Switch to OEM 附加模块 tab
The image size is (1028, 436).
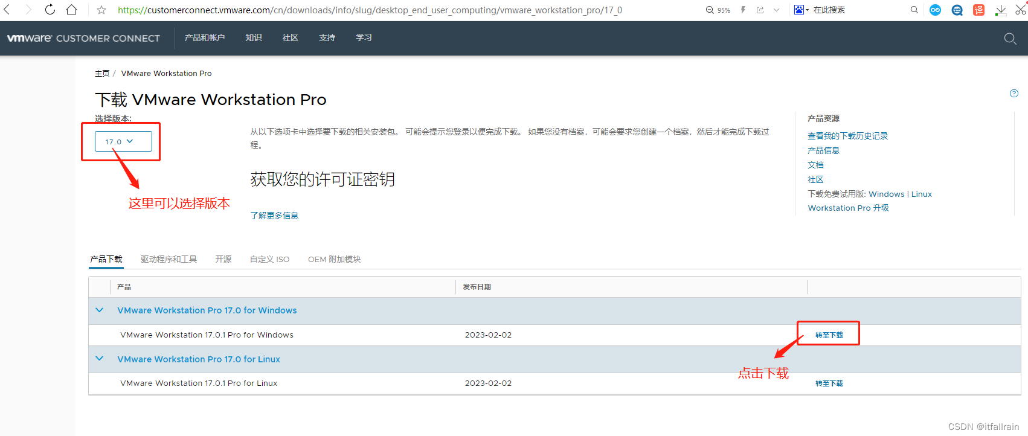click(x=335, y=259)
